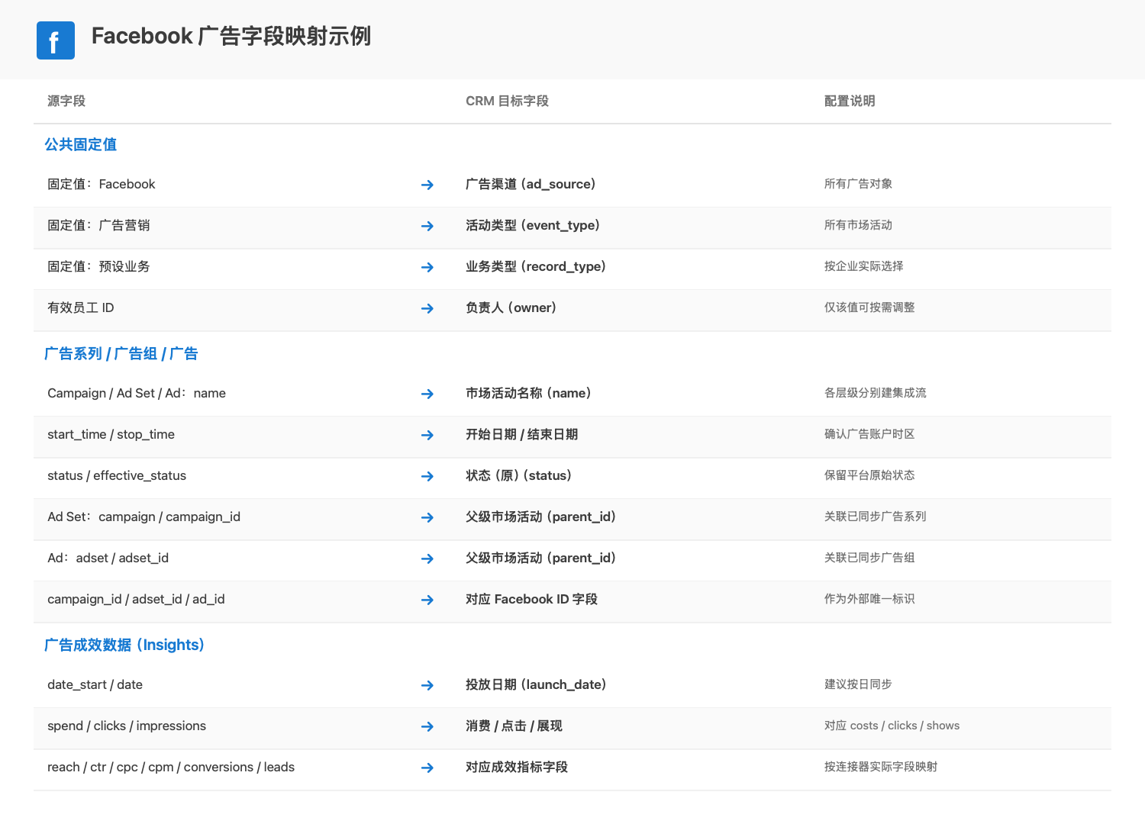Click the note 作为外部唯一标识
The image size is (1145, 824).
pyautogui.click(x=869, y=599)
